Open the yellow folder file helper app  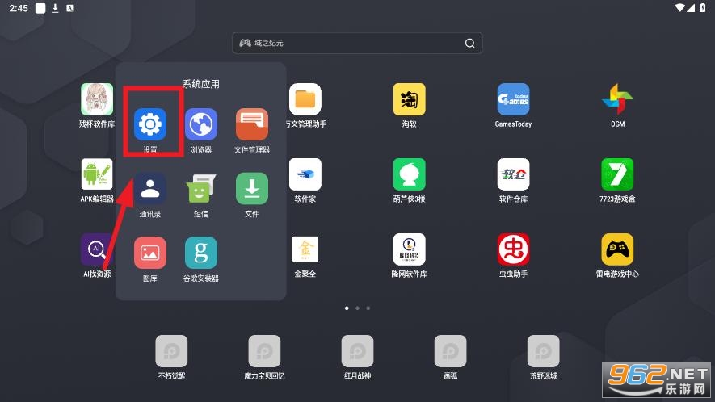(305, 99)
